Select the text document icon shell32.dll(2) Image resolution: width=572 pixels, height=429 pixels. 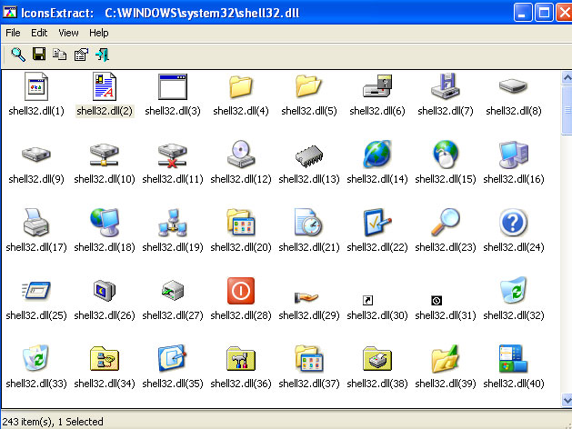[105, 86]
